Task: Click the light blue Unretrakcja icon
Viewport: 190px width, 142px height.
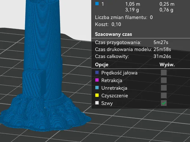Action: [97, 88]
